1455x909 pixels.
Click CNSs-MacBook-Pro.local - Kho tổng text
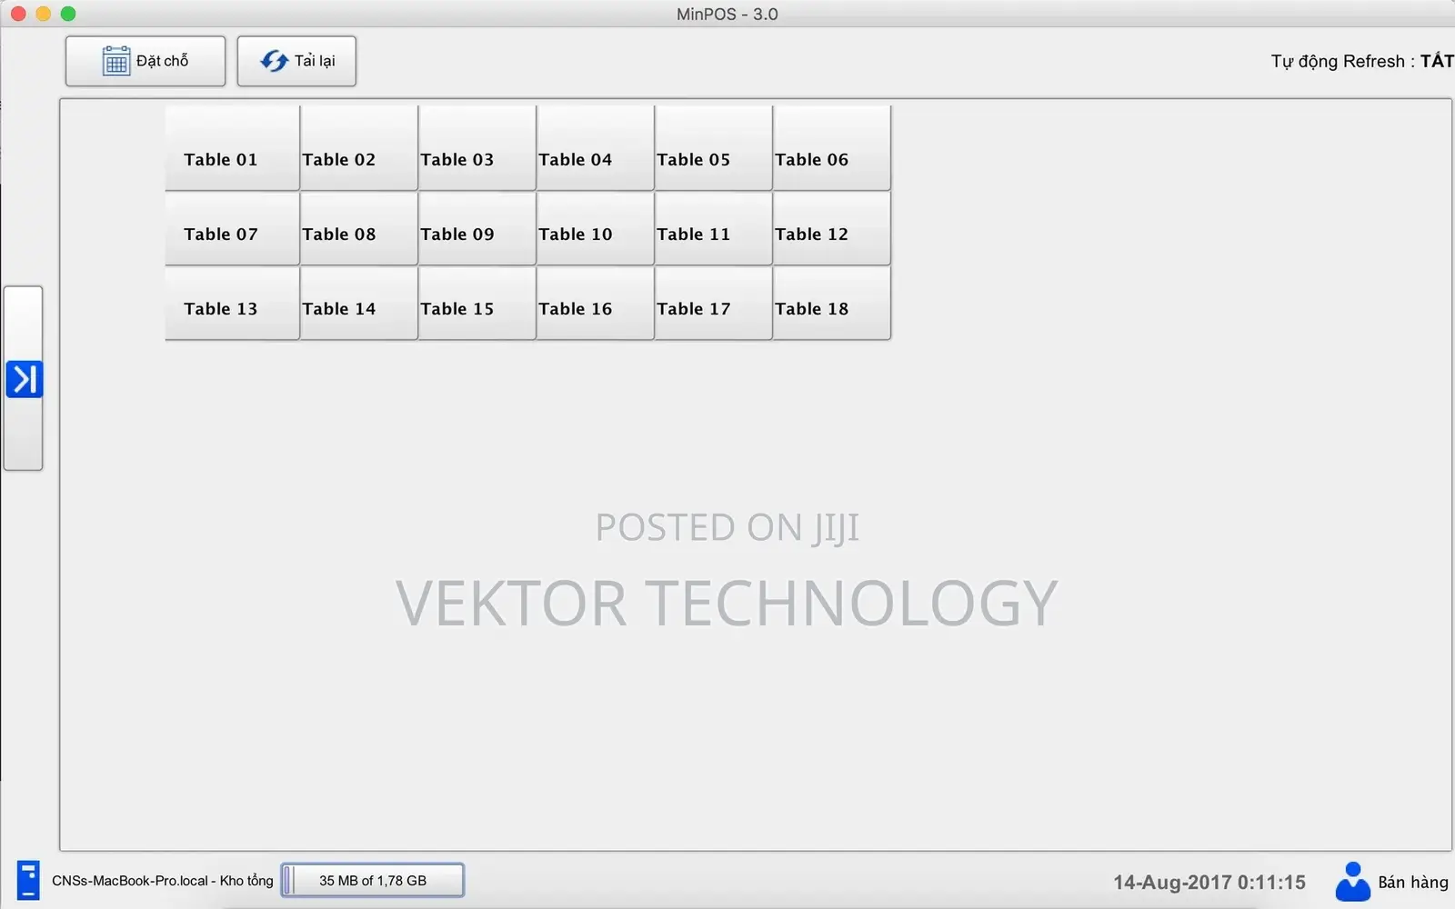pos(163,880)
